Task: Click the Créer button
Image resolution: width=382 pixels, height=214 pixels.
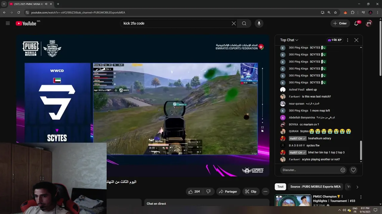Action: 340,23
